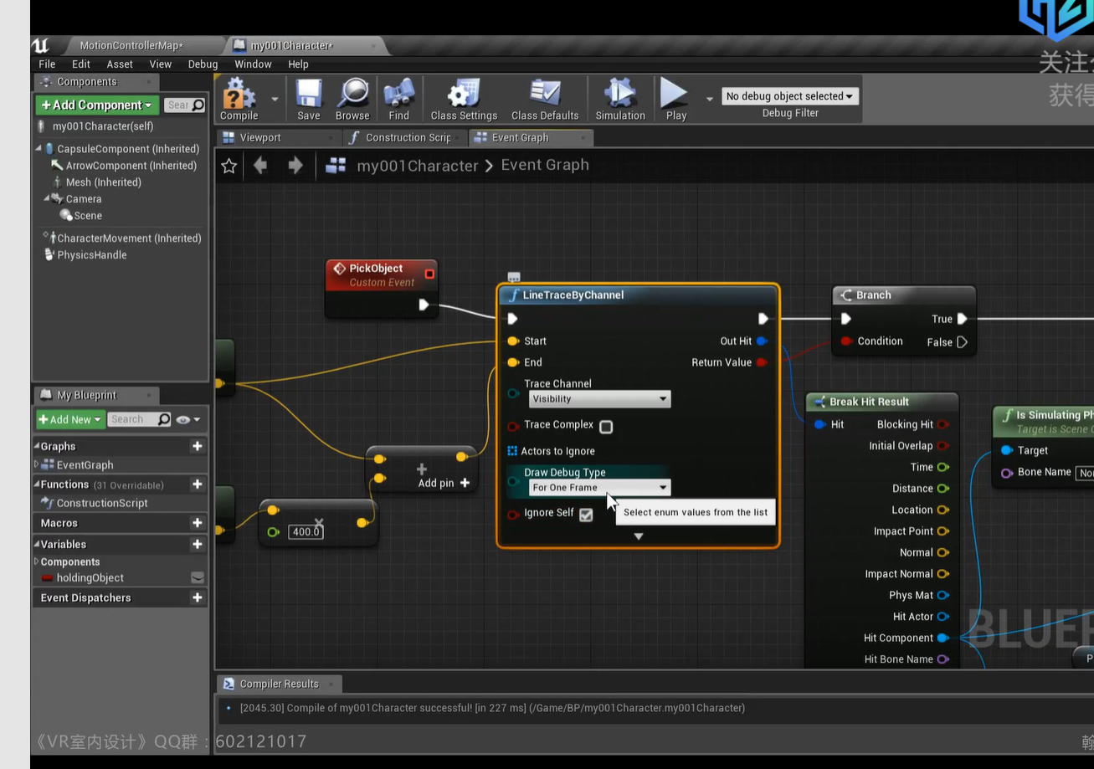Add a new variable with plus
The height and width of the screenshot is (769, 1094).
coord(198,545)
